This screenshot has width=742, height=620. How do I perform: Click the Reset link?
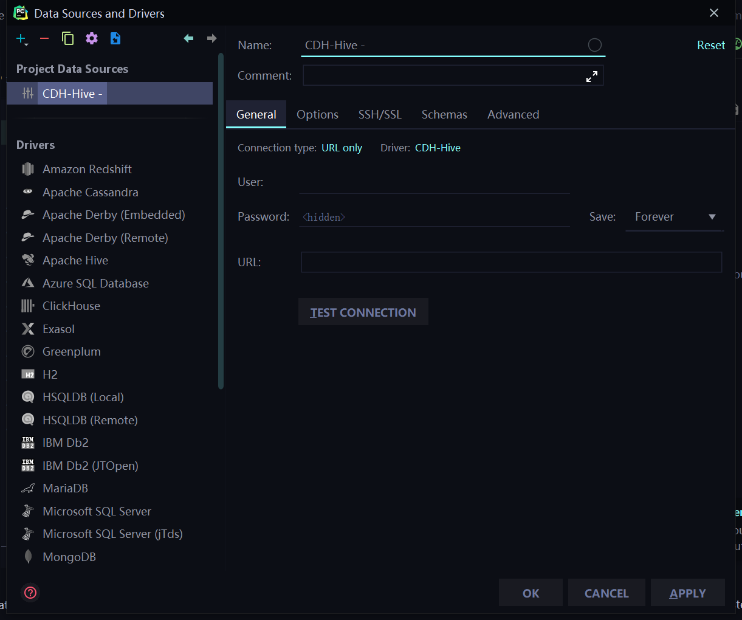[711, 45]
